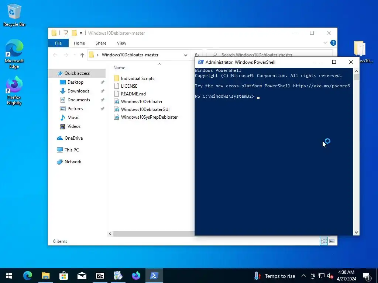Open Network in navigation pane
The height and width of the screenshot is (283, 378).
[73, 162]
